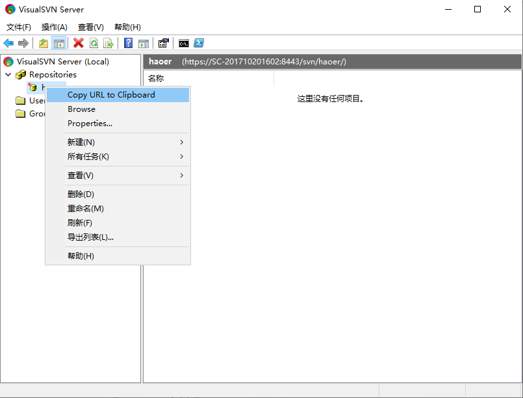
Task: Click the Users folder icon in tree
Action: [21, 101]
